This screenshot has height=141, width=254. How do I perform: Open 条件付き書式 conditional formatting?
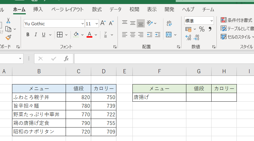tap(237, 20)
